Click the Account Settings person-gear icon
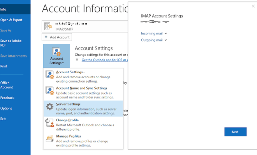 pos(56,52)
